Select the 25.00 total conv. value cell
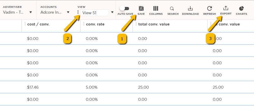 click(x=144, y=87)
